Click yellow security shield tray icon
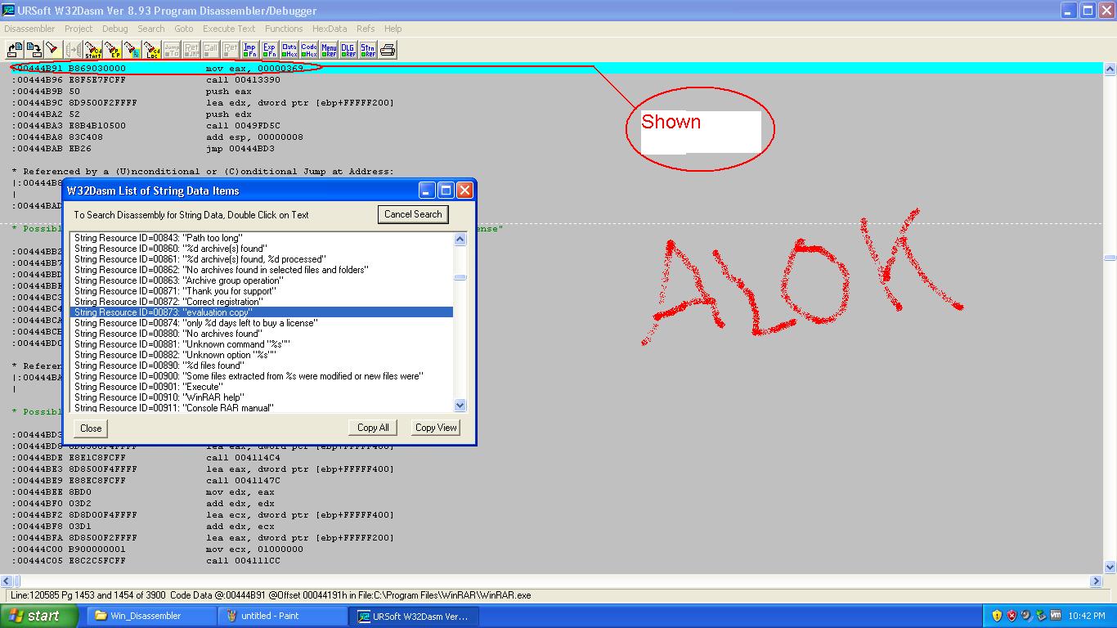Screen dimensions: 1117x628 click(997, 616)
